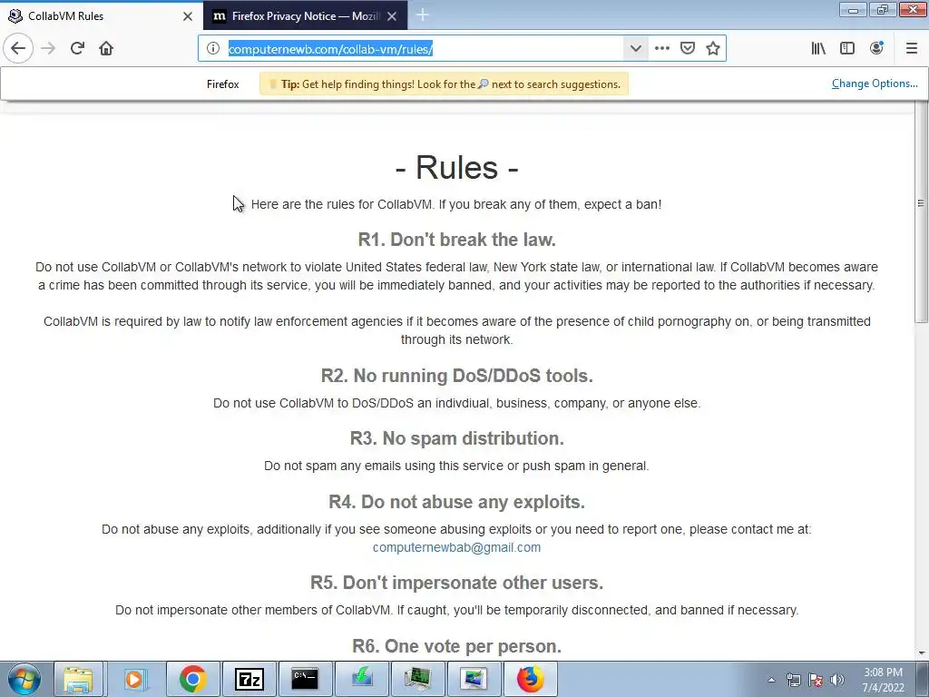Viewport: 929px width, 697px height.
Task: Click the Firefox label in tip bar
Action: point(223,84)
